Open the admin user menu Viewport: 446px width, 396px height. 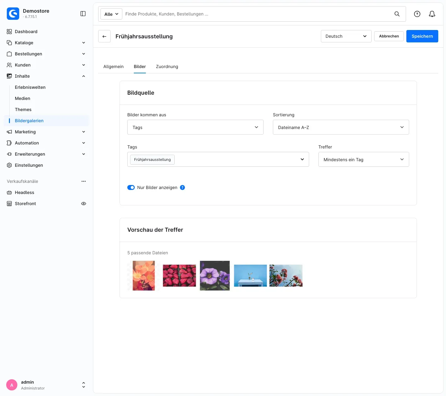click(46, 385)
